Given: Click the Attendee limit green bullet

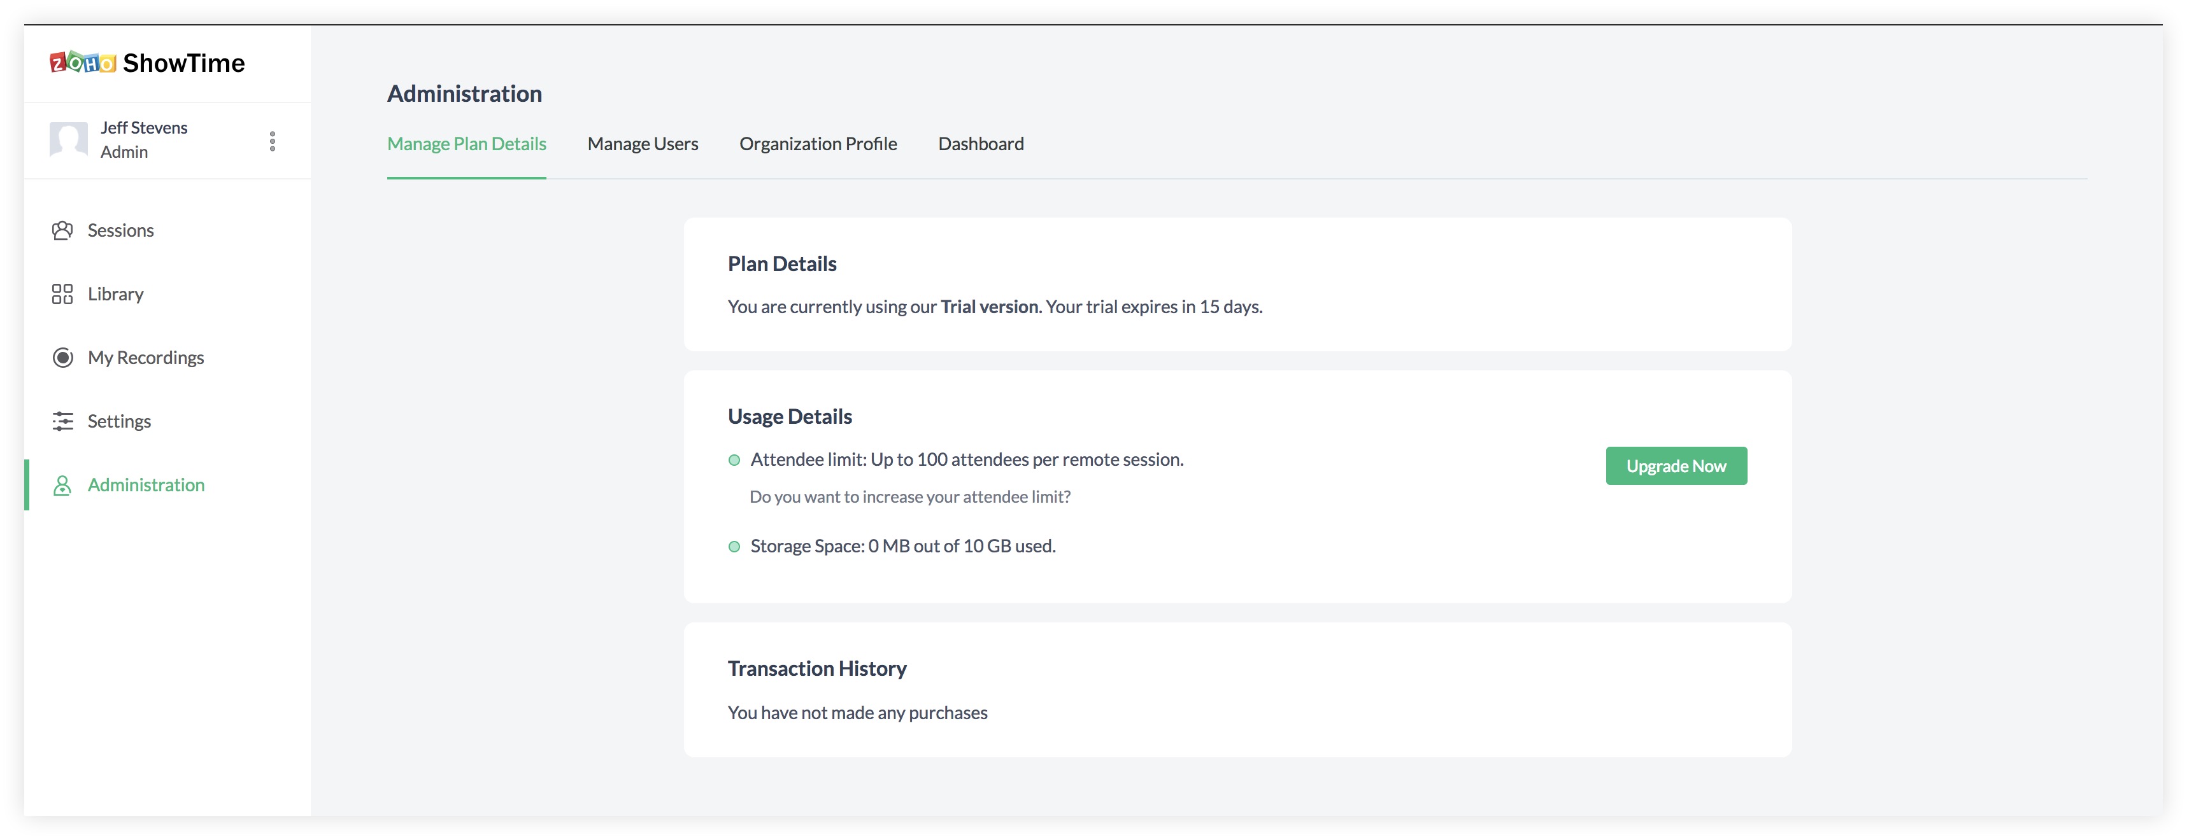Looking at the screenshot, I should pos(734,461).
